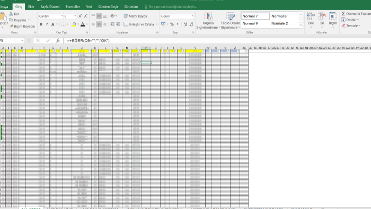Click the decrease indent icon
Screen dimensions: 371x209
pos(112,24)
